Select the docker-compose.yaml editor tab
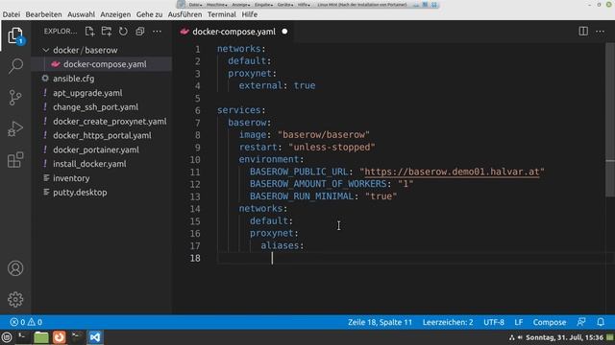Screen dimensions: 615x345 (x=234, y=32)
